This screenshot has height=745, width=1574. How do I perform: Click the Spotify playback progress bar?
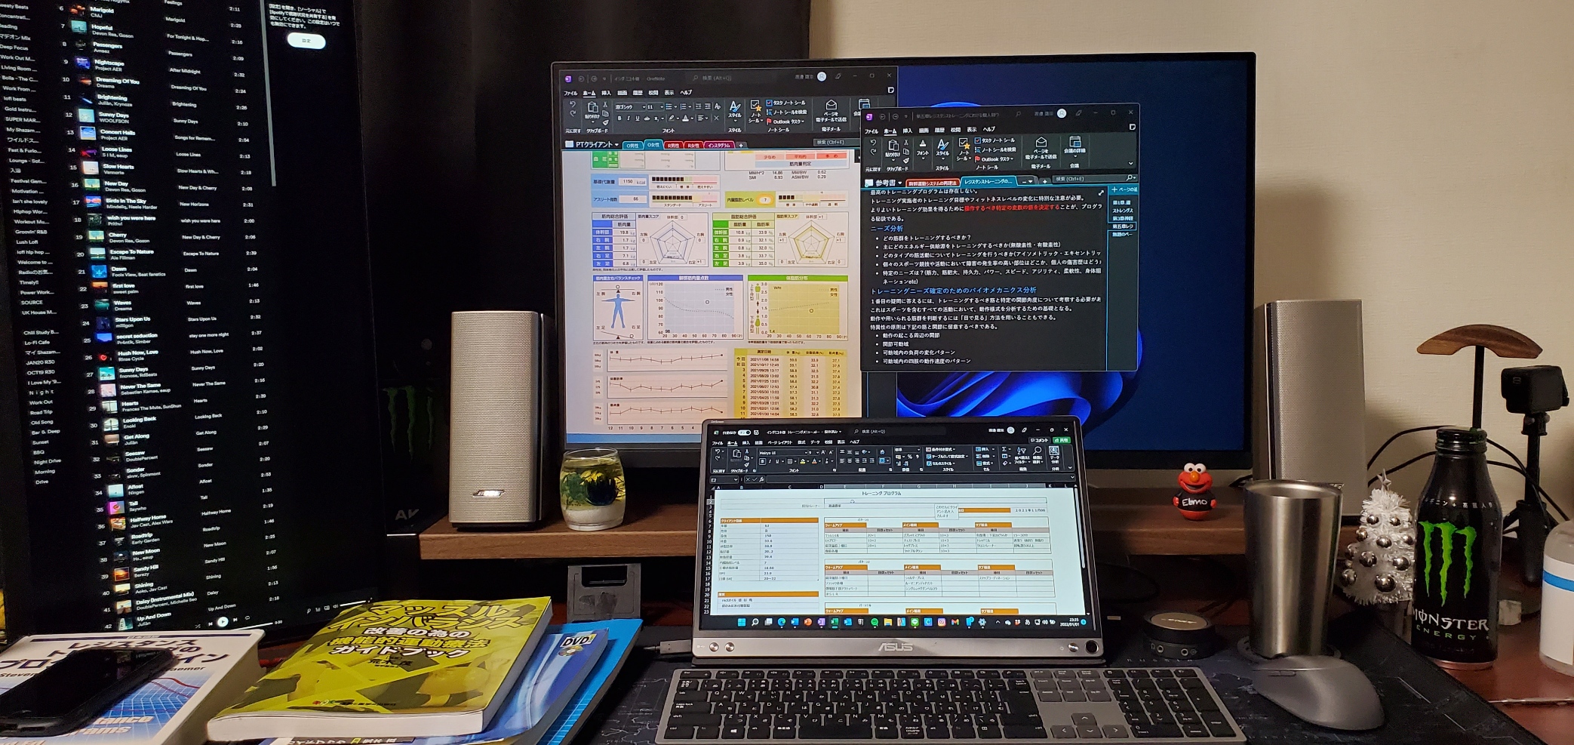click(x=254, y=626)
